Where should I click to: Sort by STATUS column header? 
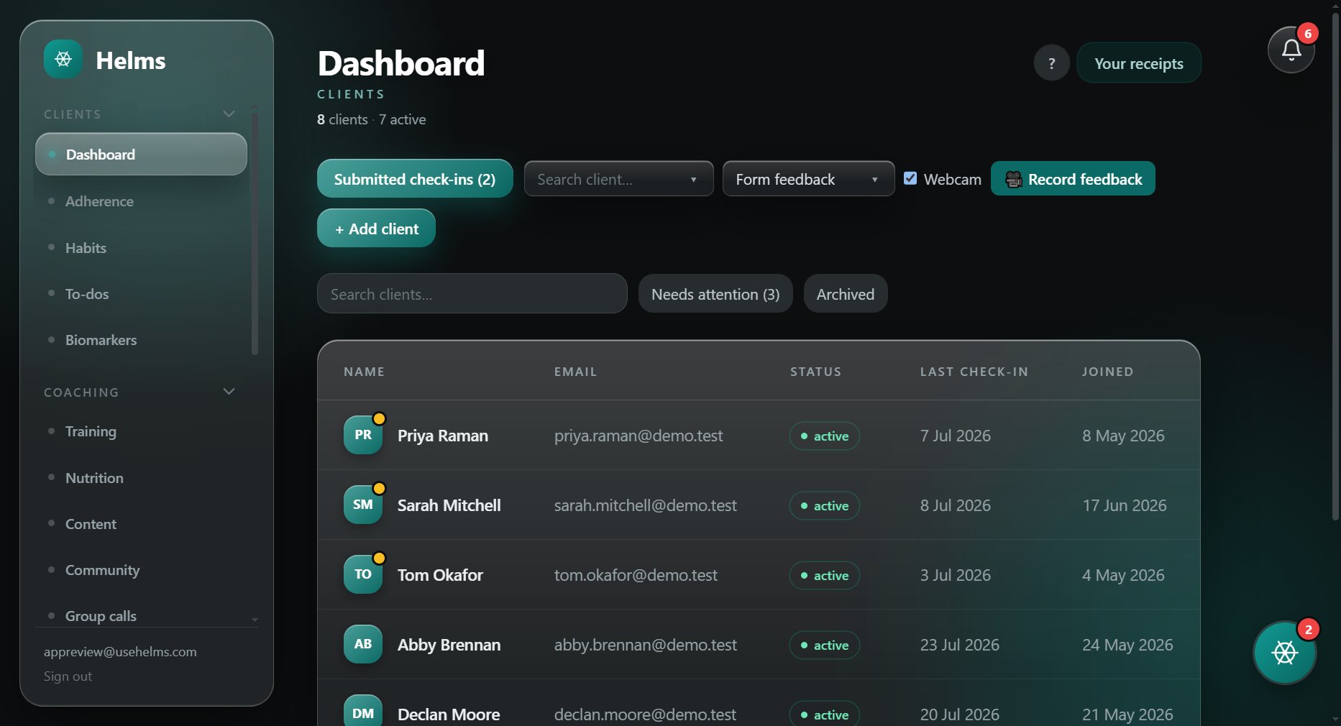815,372
